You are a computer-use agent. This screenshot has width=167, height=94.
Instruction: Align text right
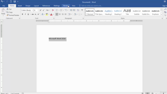(63, 14)
